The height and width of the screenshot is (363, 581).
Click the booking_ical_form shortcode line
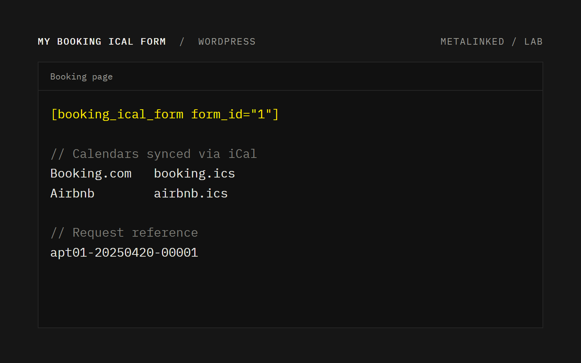[x=164, y=114]
